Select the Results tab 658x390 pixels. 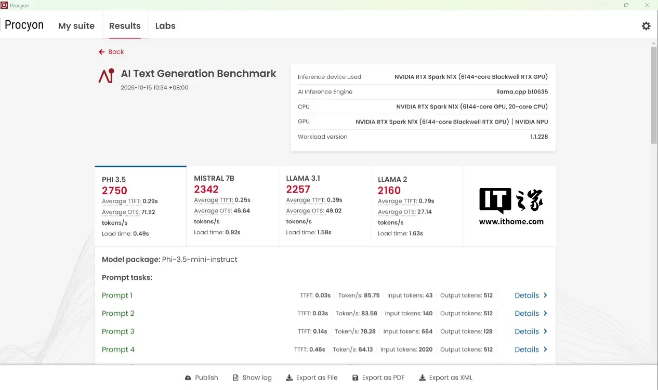[x=125, y=26]
